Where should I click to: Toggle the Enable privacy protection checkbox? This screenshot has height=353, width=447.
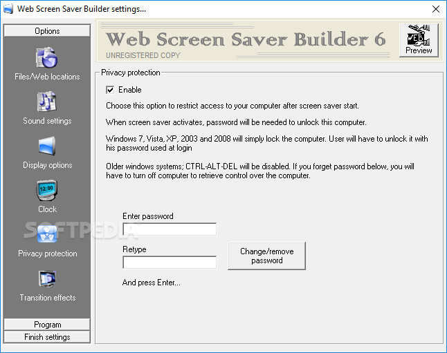point(110,90)
